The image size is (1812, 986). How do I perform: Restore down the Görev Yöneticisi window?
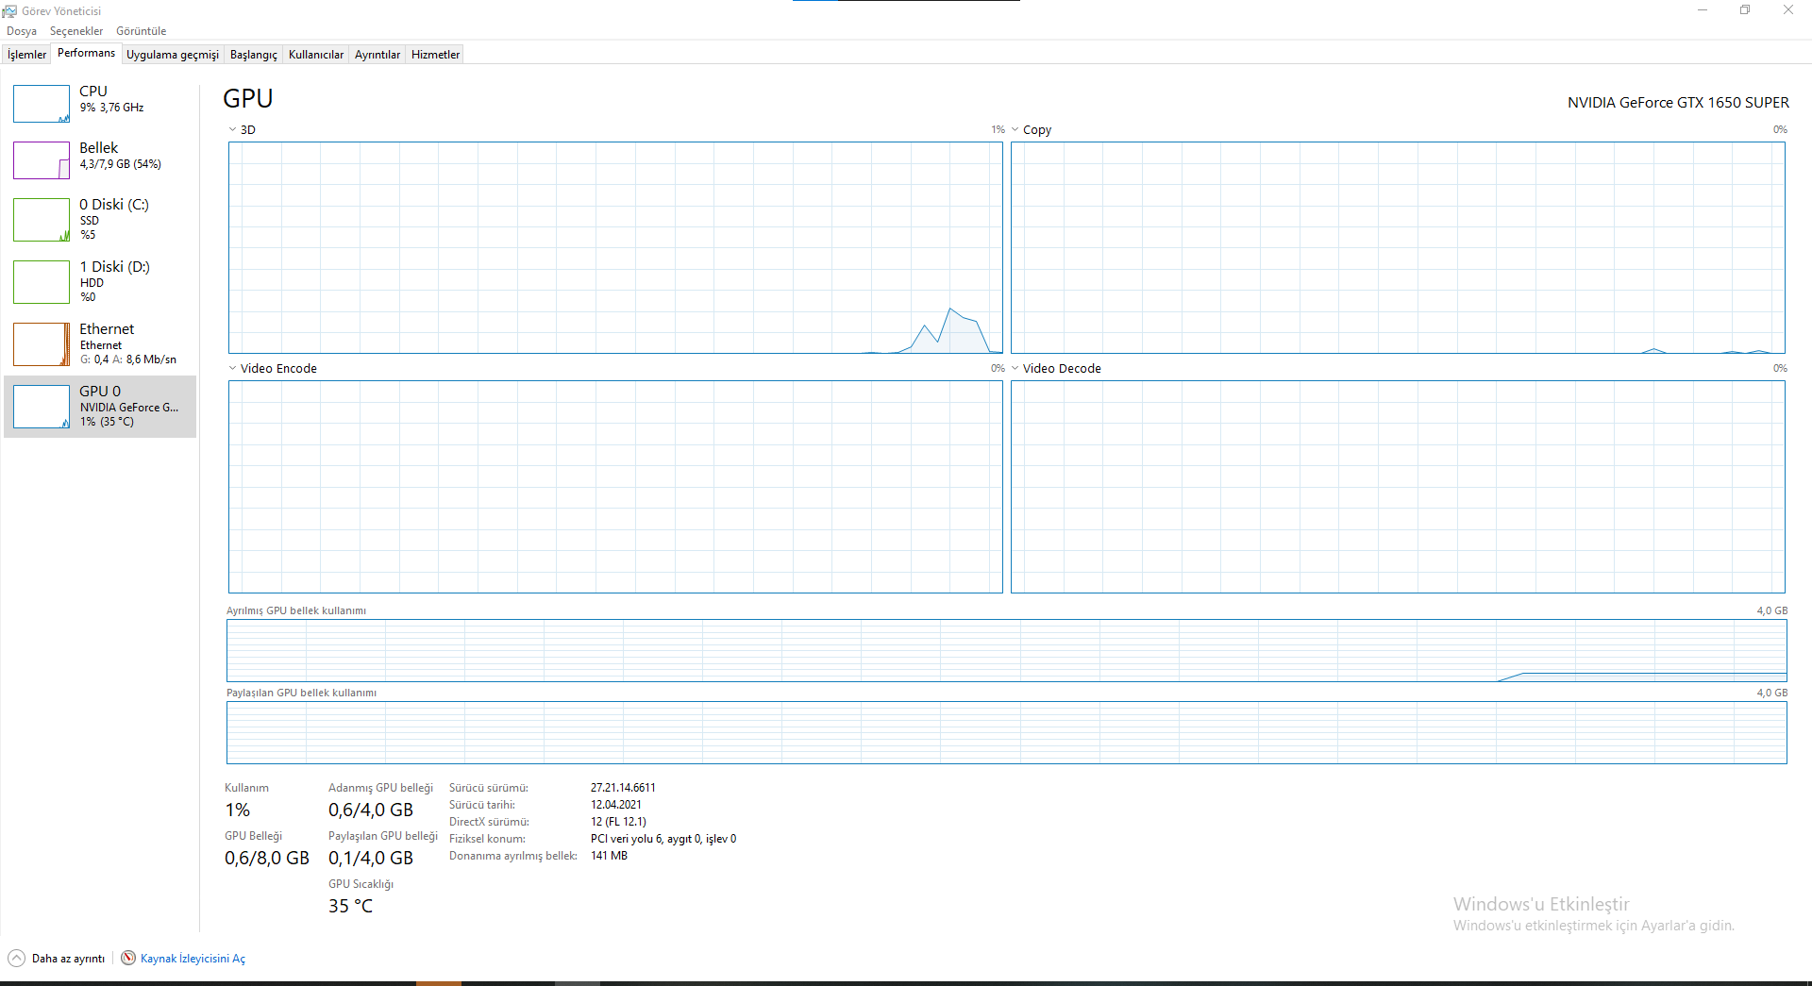(x=1745, y=10)
